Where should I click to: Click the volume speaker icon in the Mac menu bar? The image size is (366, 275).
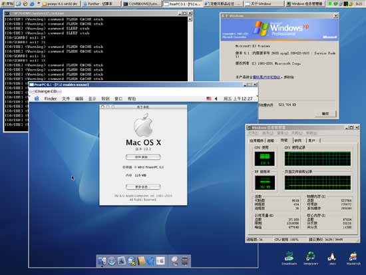pos(216,99)
